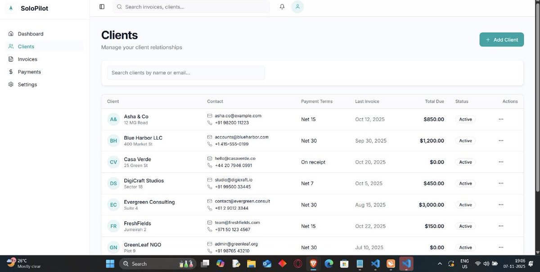This screenshot has height=272, width=540.
Task: Open actions menu for Blue Harbor LLC
Action: coord(501,140)
